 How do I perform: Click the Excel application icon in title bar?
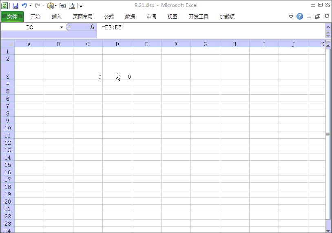(x=5, y=6)
